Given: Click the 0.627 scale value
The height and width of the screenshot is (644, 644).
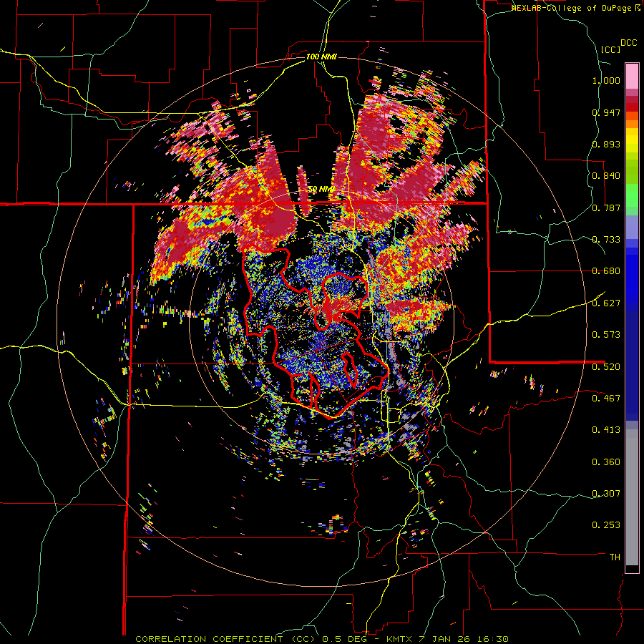Looking at the screenshot, I should point(606,303).
